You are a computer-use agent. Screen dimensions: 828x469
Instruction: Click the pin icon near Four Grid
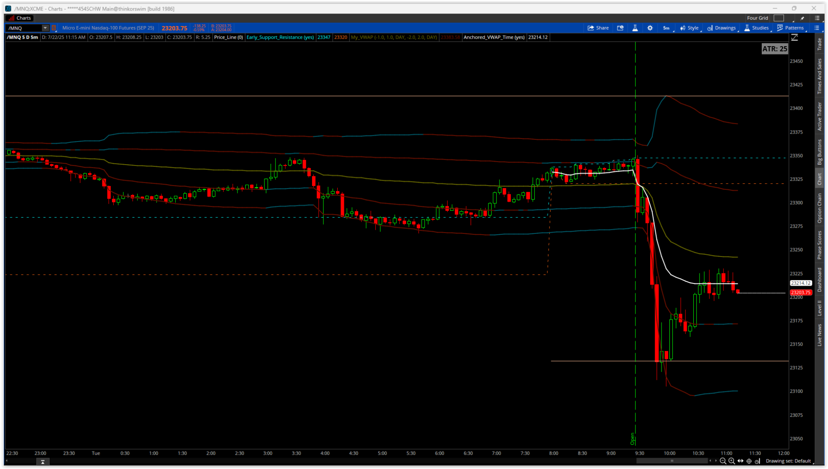tap(802, 18)
